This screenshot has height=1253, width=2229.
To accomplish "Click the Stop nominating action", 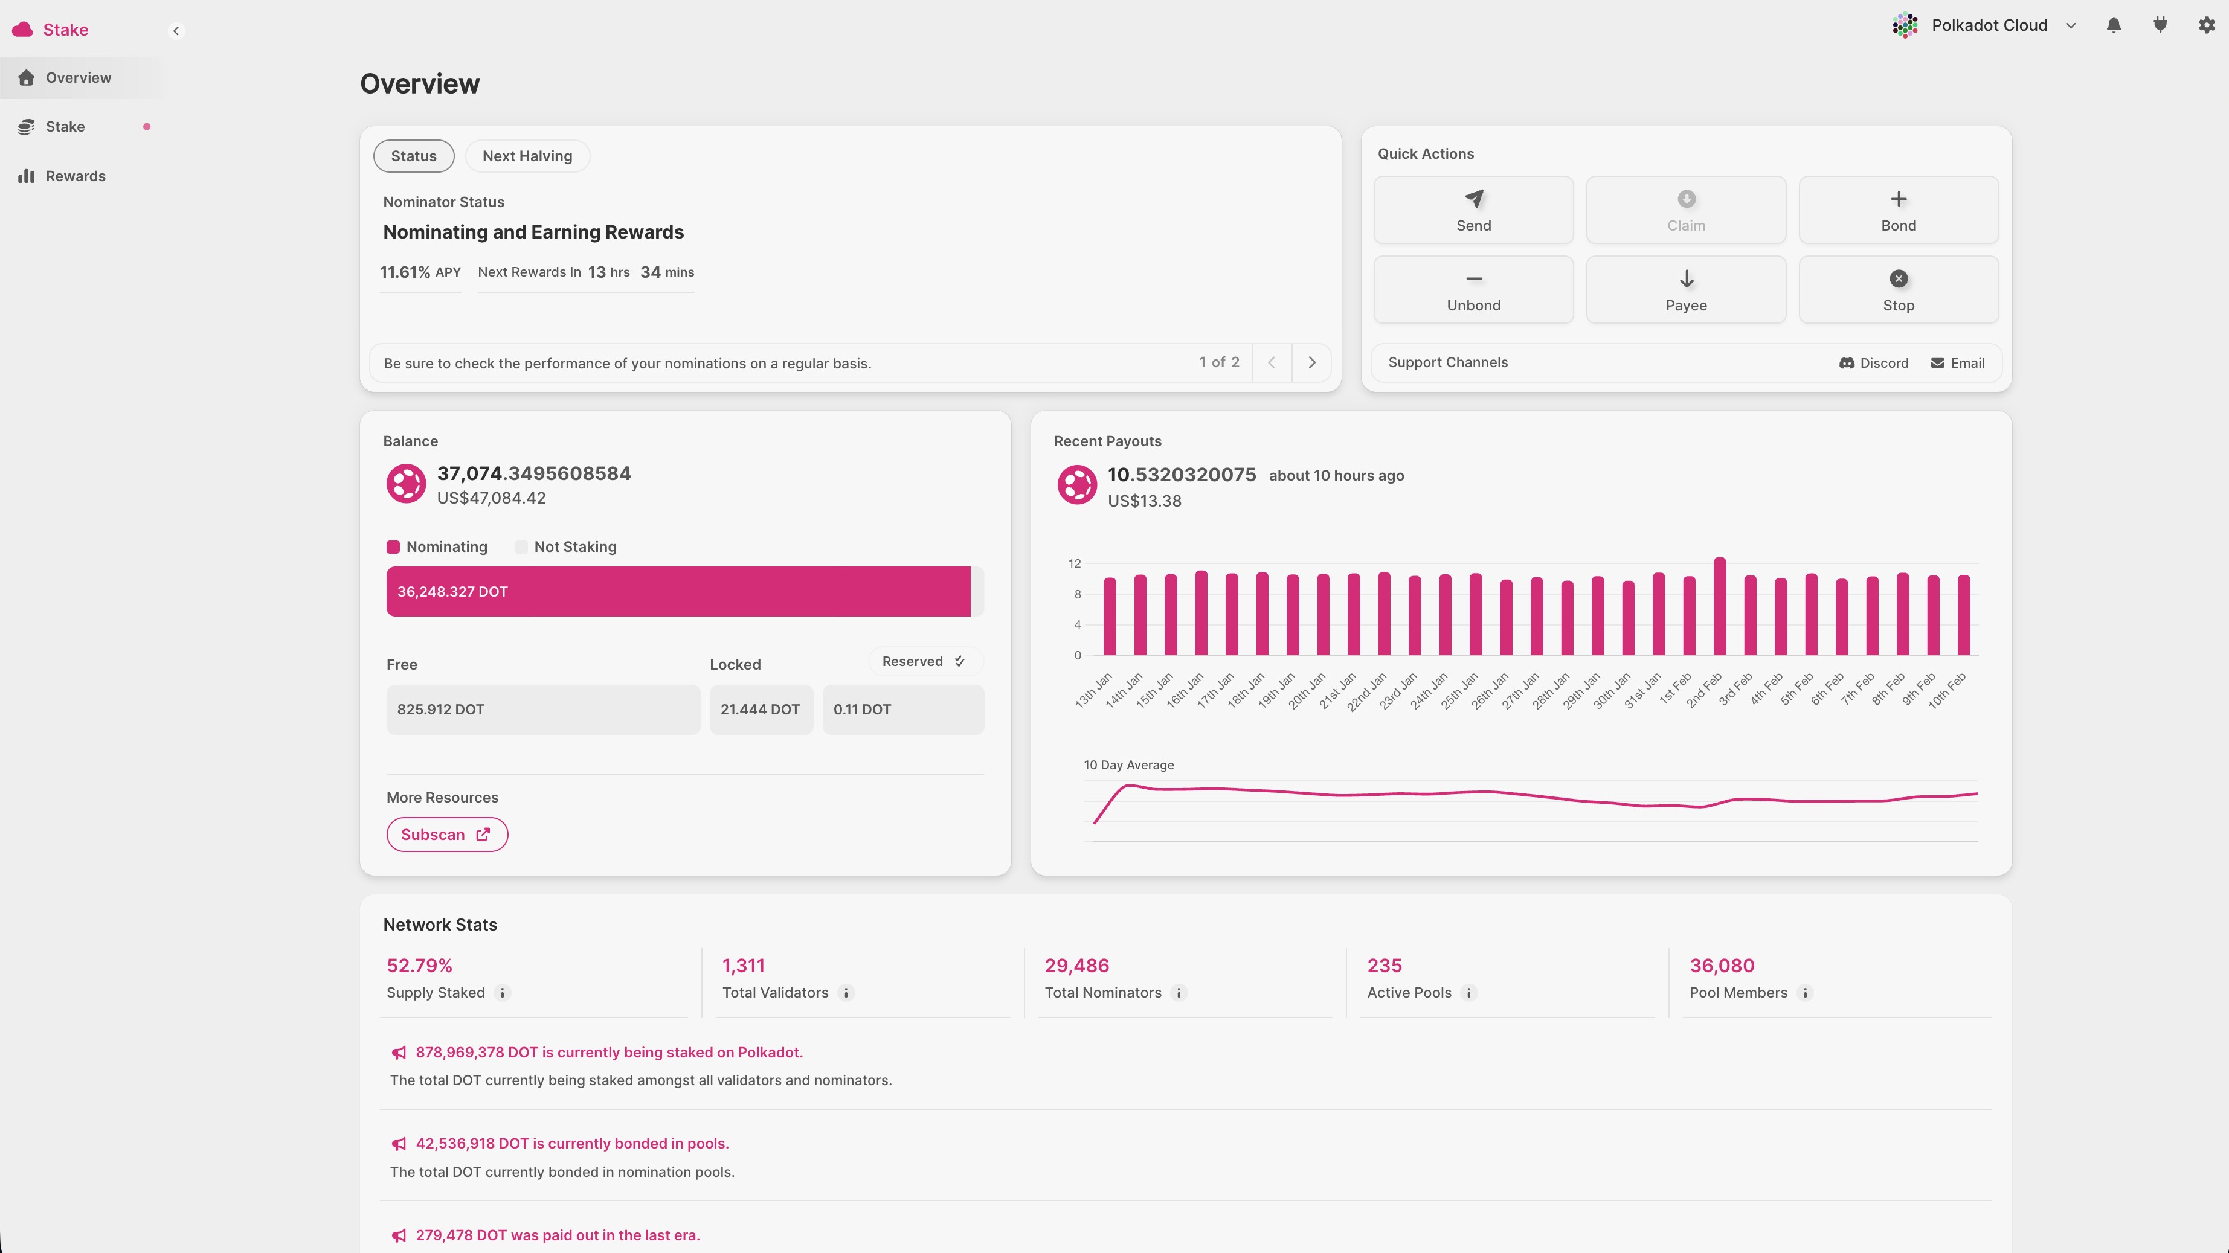I will click(x=1897, y=290).
